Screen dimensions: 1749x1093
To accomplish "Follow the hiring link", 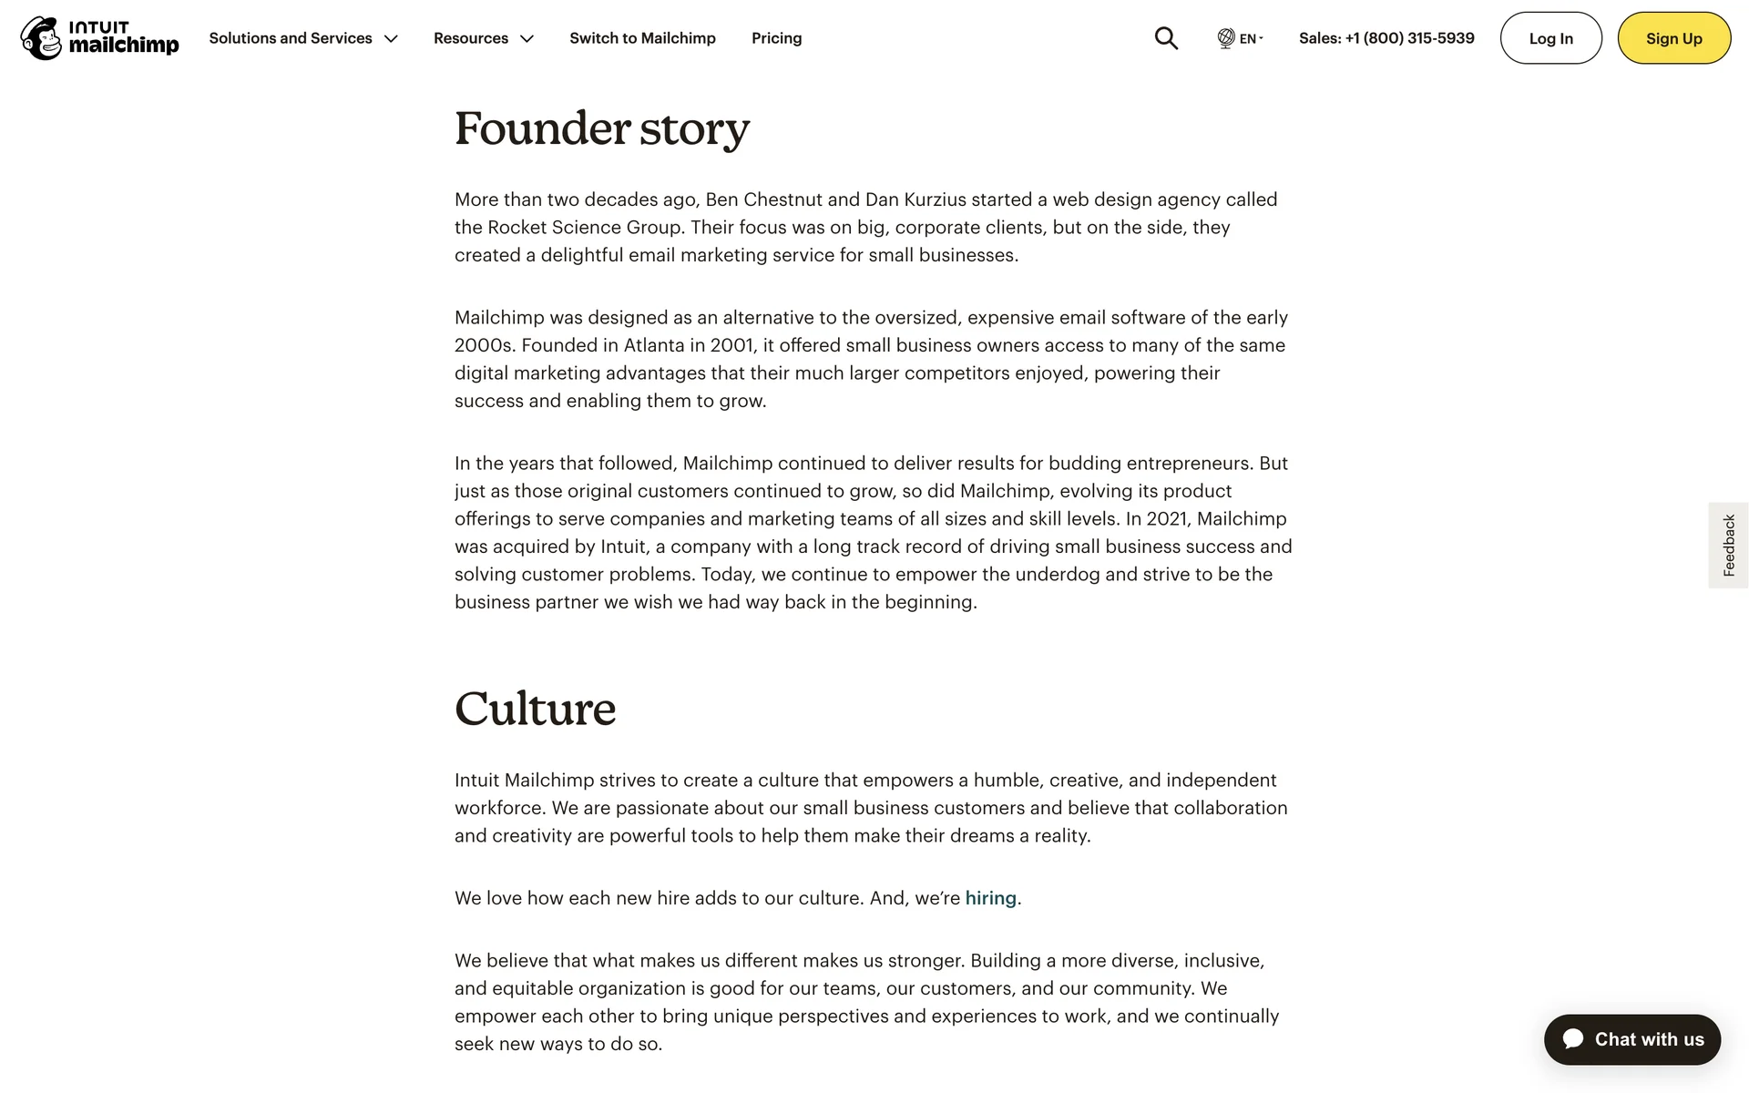I will [x=990, y=898].
